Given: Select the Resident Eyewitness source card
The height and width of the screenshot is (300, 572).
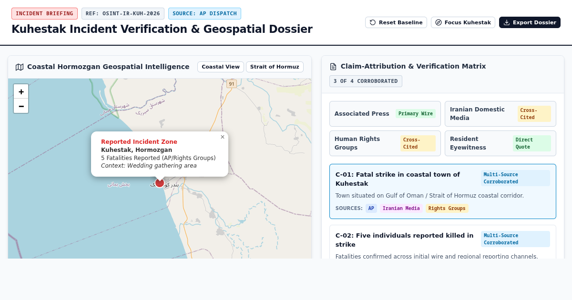Looking at the screenshot, I should tap(500, 143).
